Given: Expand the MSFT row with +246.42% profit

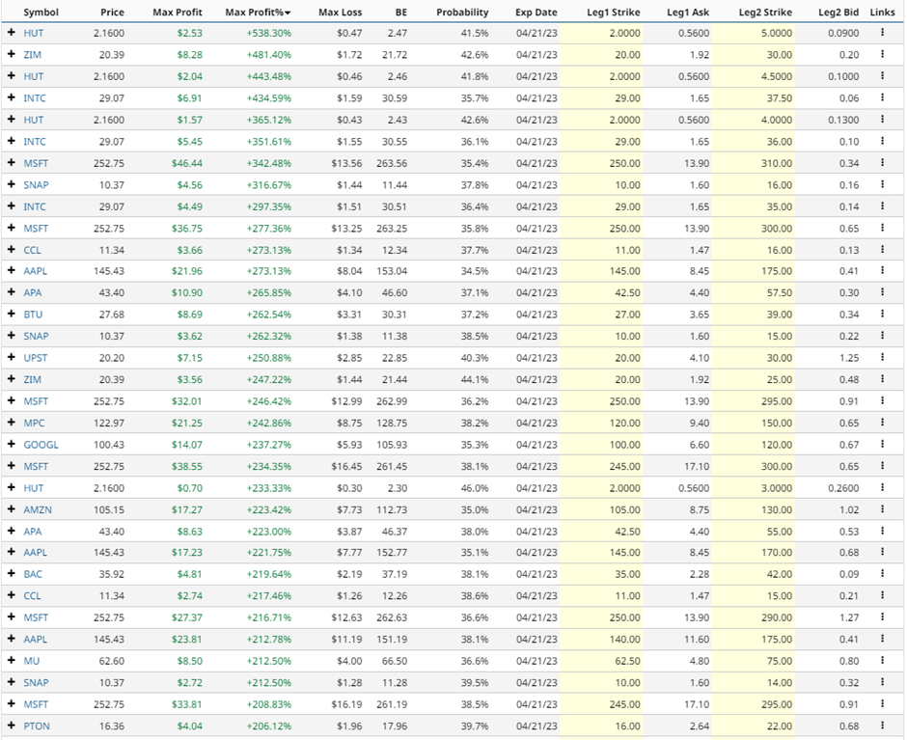Looking at the screenshot, I should pos(11,400).
